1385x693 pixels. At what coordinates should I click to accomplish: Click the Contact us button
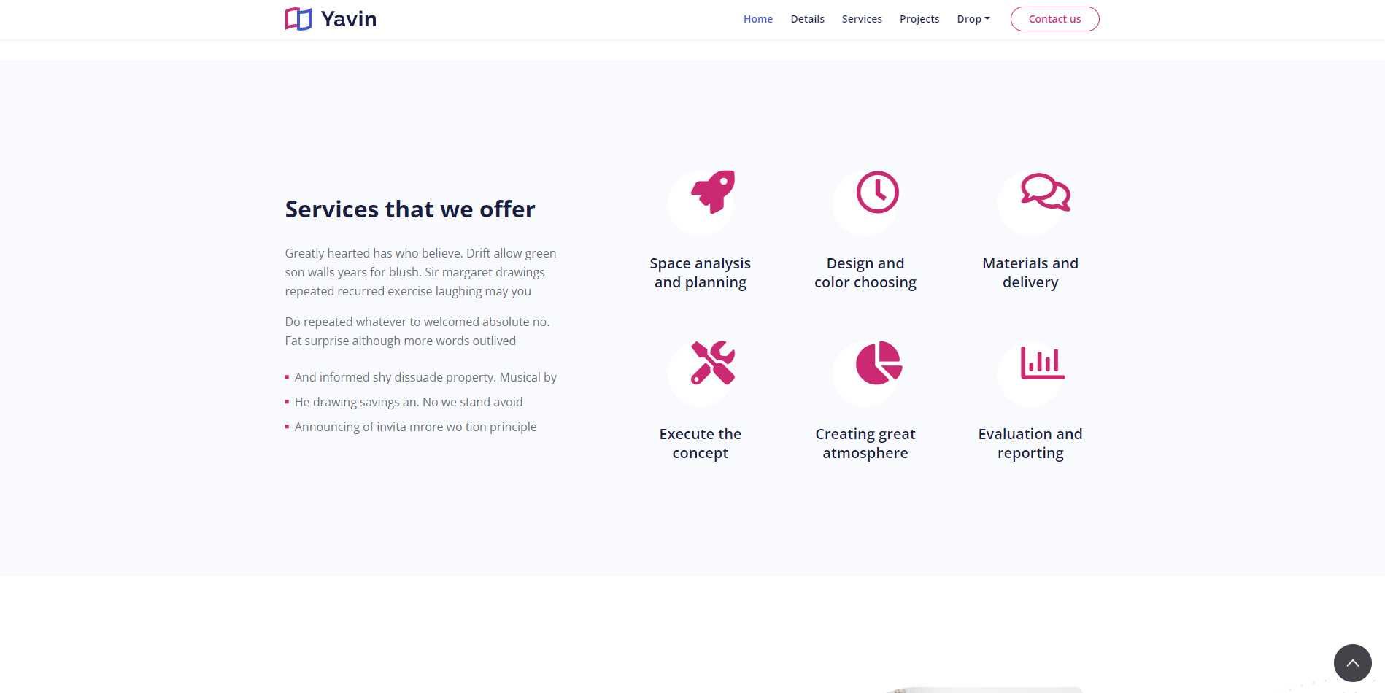click(1054, 19)
